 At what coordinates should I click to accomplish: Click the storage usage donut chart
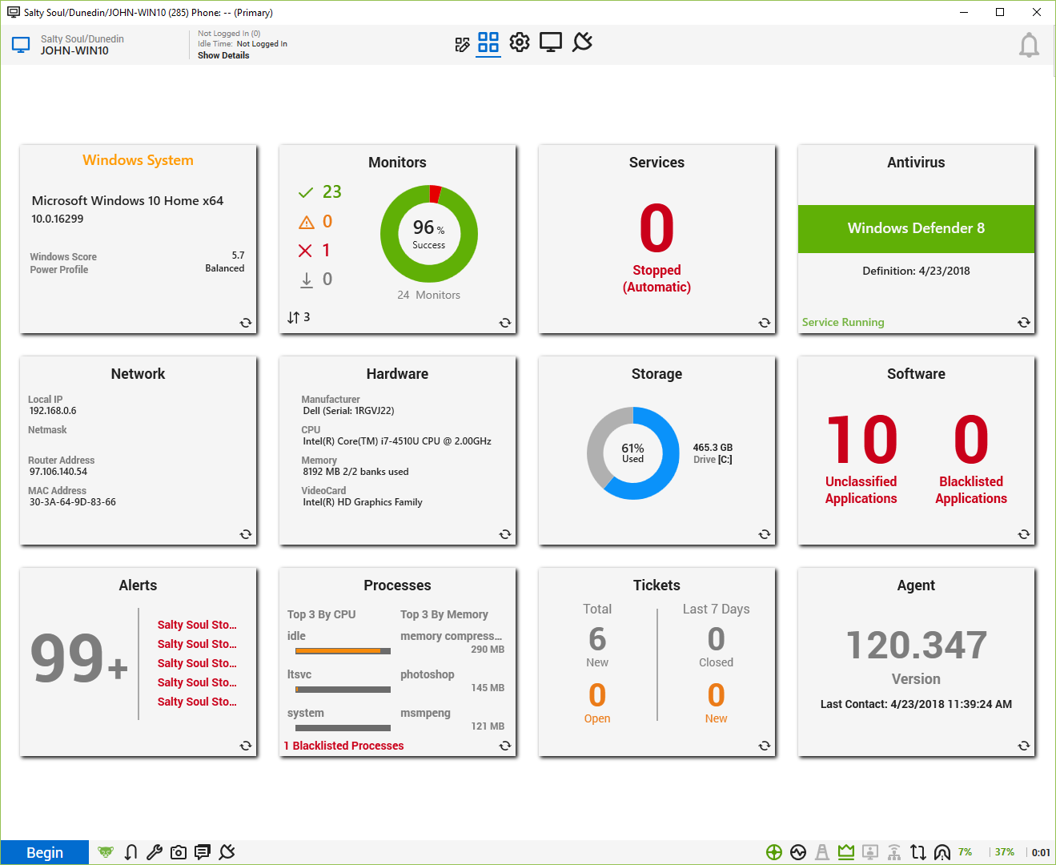click(x=632, y=453)
